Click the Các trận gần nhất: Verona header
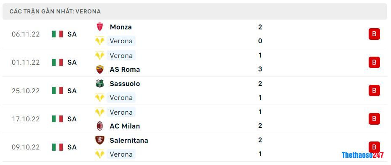 point(55,11)
